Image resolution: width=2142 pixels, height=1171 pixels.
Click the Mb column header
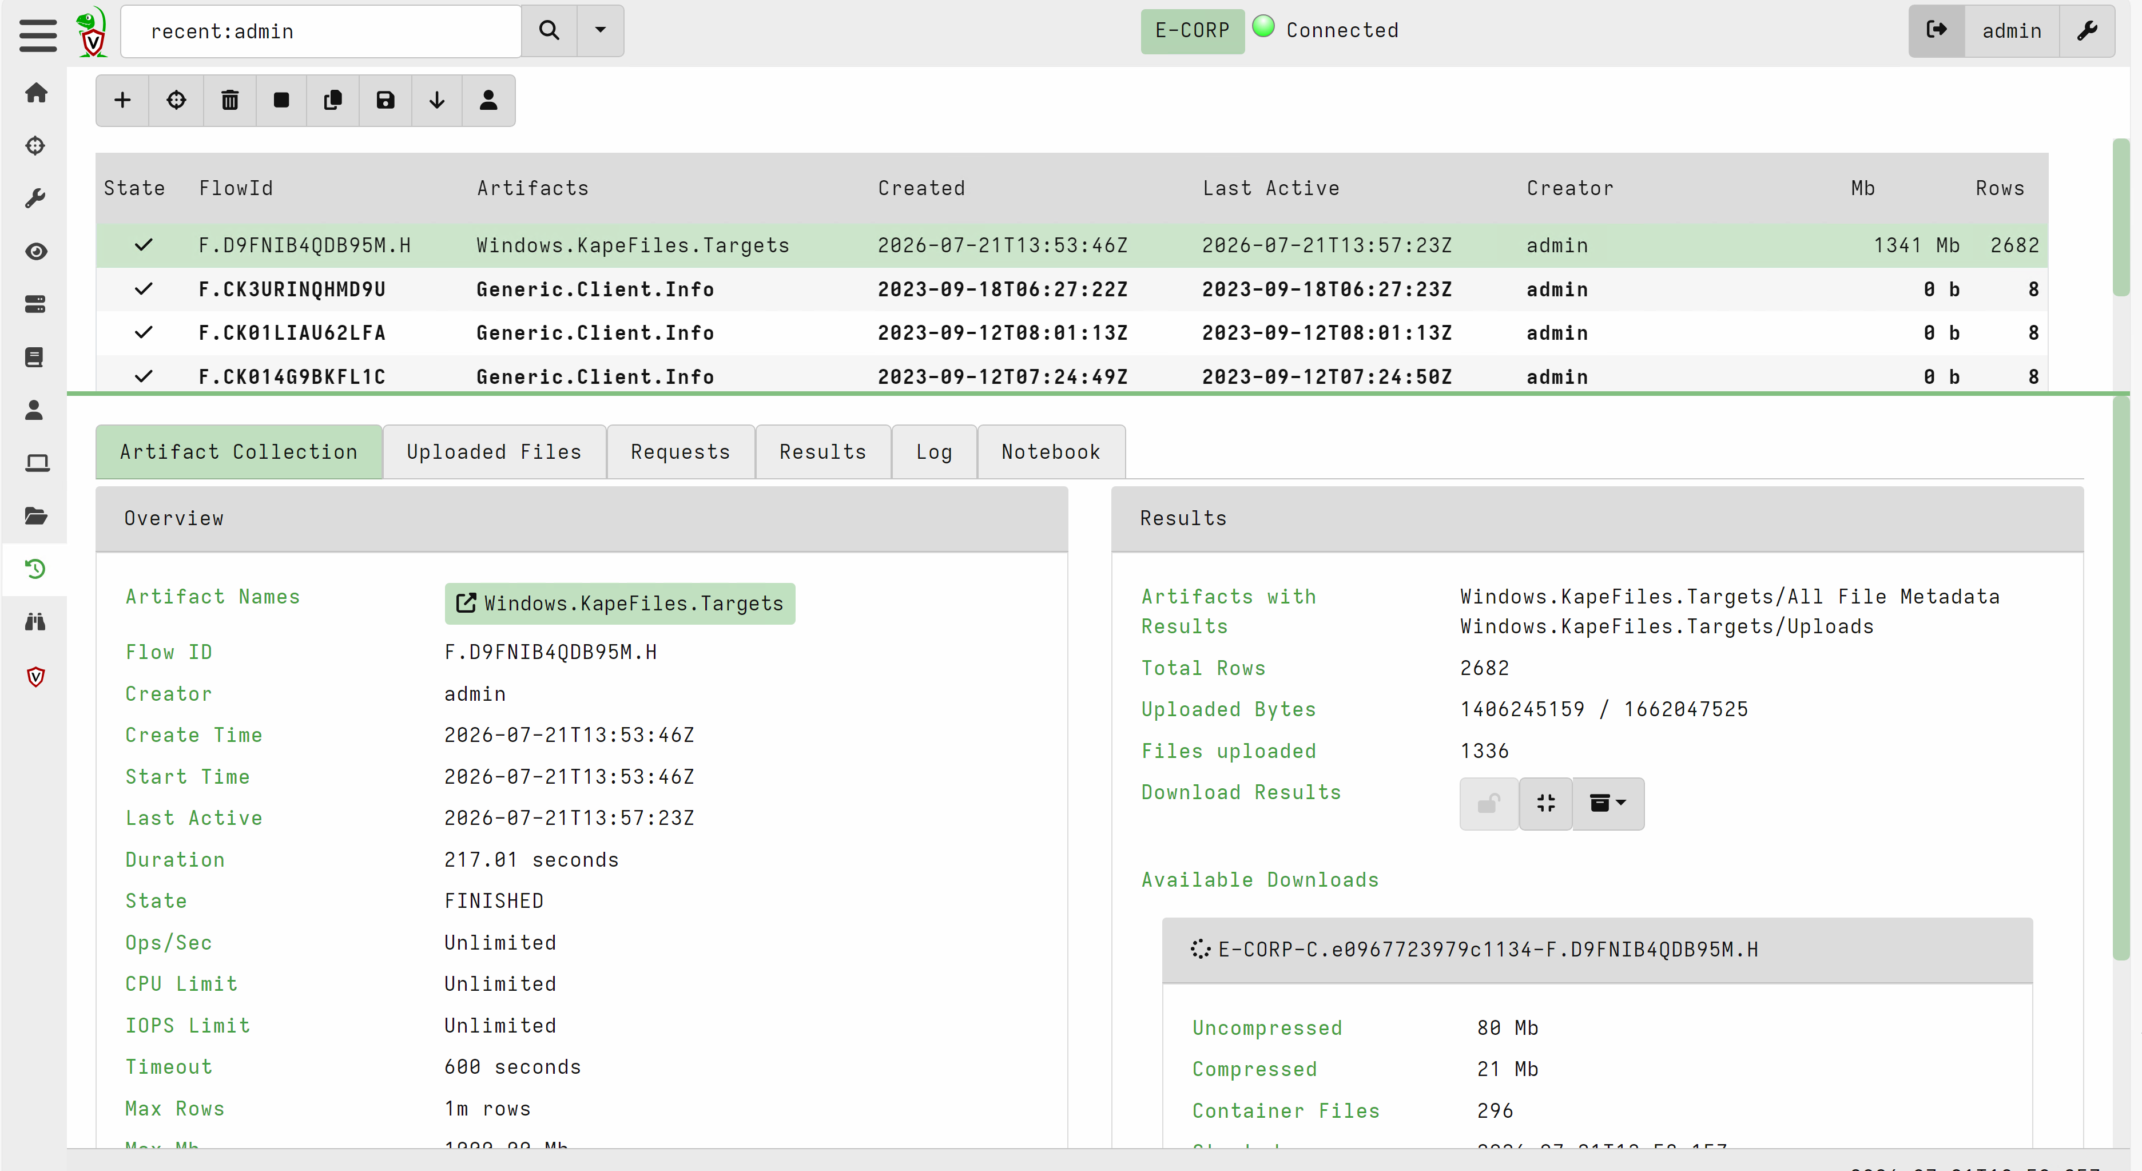tap(1863, 189)
